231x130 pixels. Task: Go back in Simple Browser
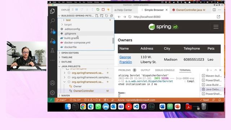pos(119,17)
